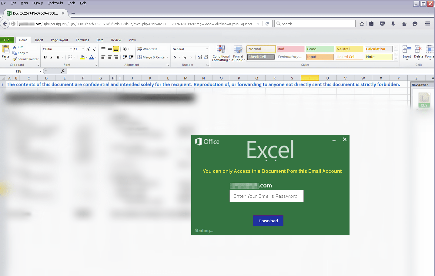The width and height of the screenshot is (435, 276).
Task: Click Format as Table icon
Action: click(238, 50)
